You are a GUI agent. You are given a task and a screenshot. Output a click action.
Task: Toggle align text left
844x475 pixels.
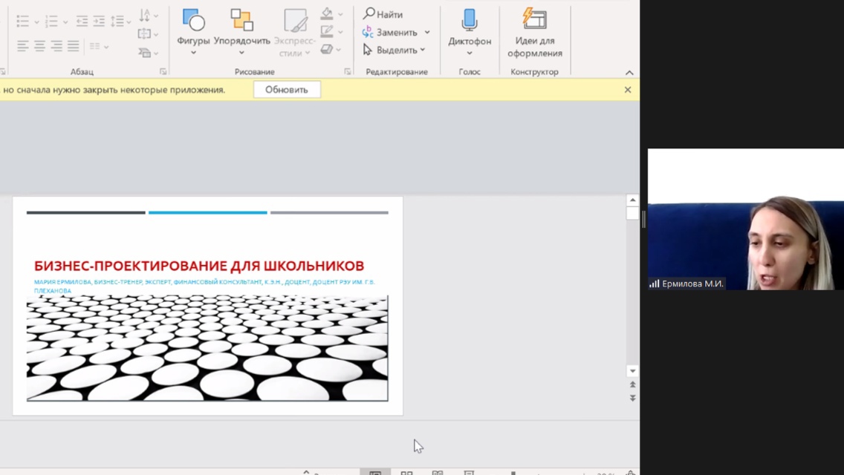click(23, 46)
